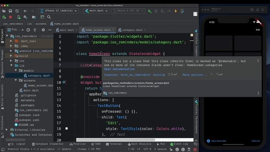
Task: Click white color swatch on line 18
Action: (x=67, y=128)
